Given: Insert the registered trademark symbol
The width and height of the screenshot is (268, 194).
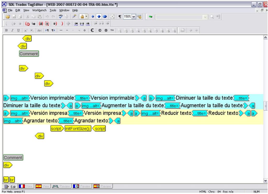Looking at the screenshot, I should tap(106, 30).
